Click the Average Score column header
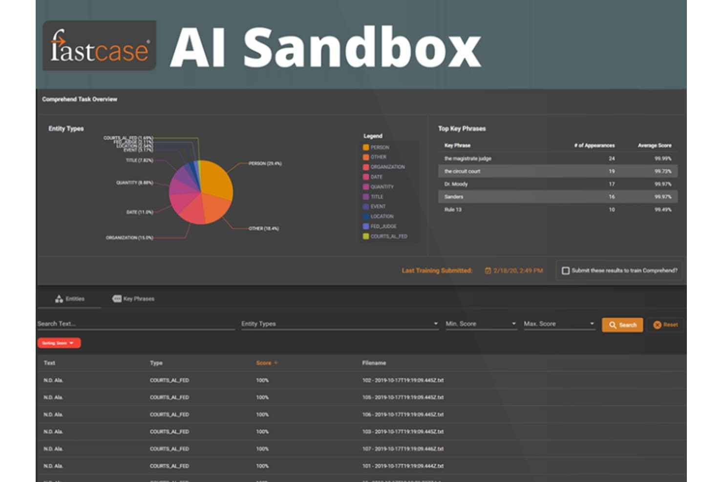 click(655, 146)
